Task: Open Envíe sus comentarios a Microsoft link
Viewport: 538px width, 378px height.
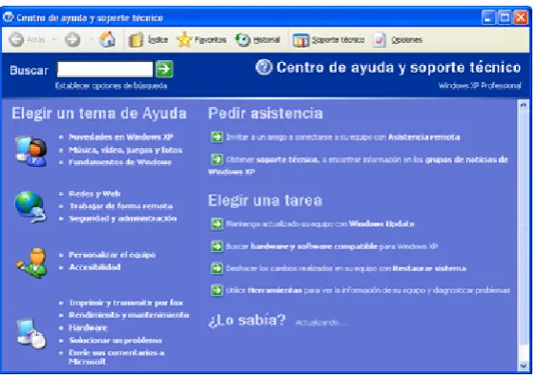Action: coord(117,357)
